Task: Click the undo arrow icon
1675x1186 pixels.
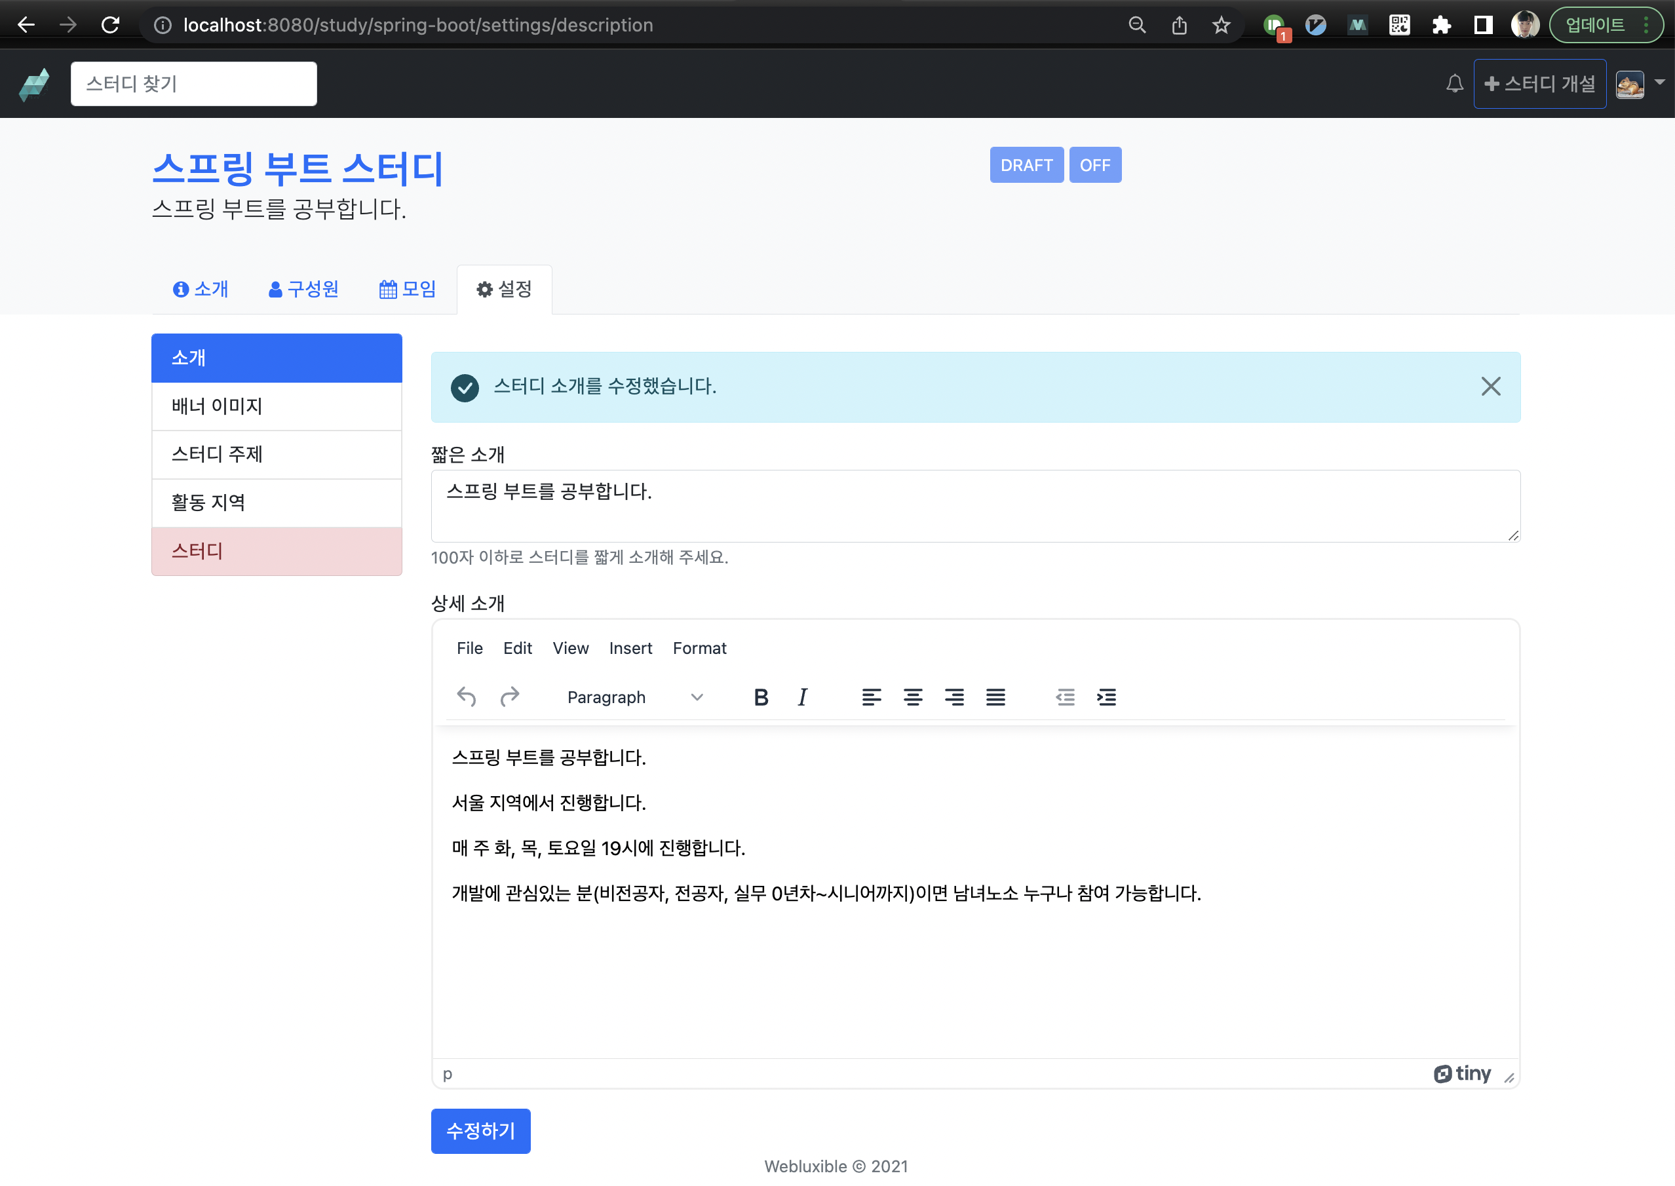Action: pyautogui.click(x=467, y=697)
